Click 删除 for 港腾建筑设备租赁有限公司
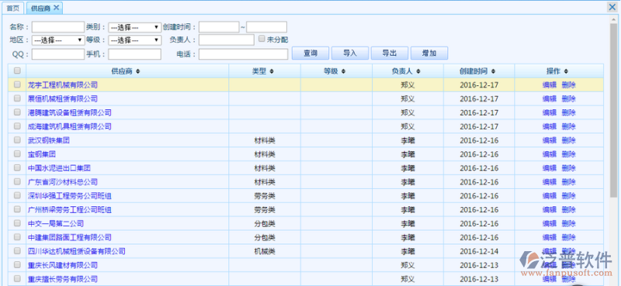The height and width of the screenshot is (286, 621). point(568,112)
